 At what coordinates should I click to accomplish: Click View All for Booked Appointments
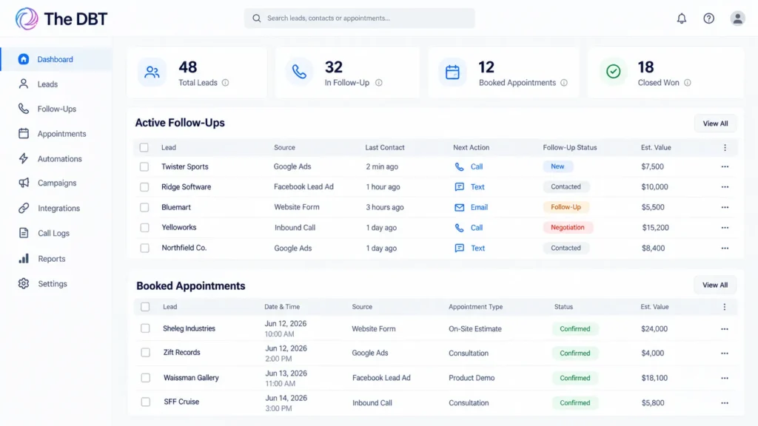pos(715,285)
